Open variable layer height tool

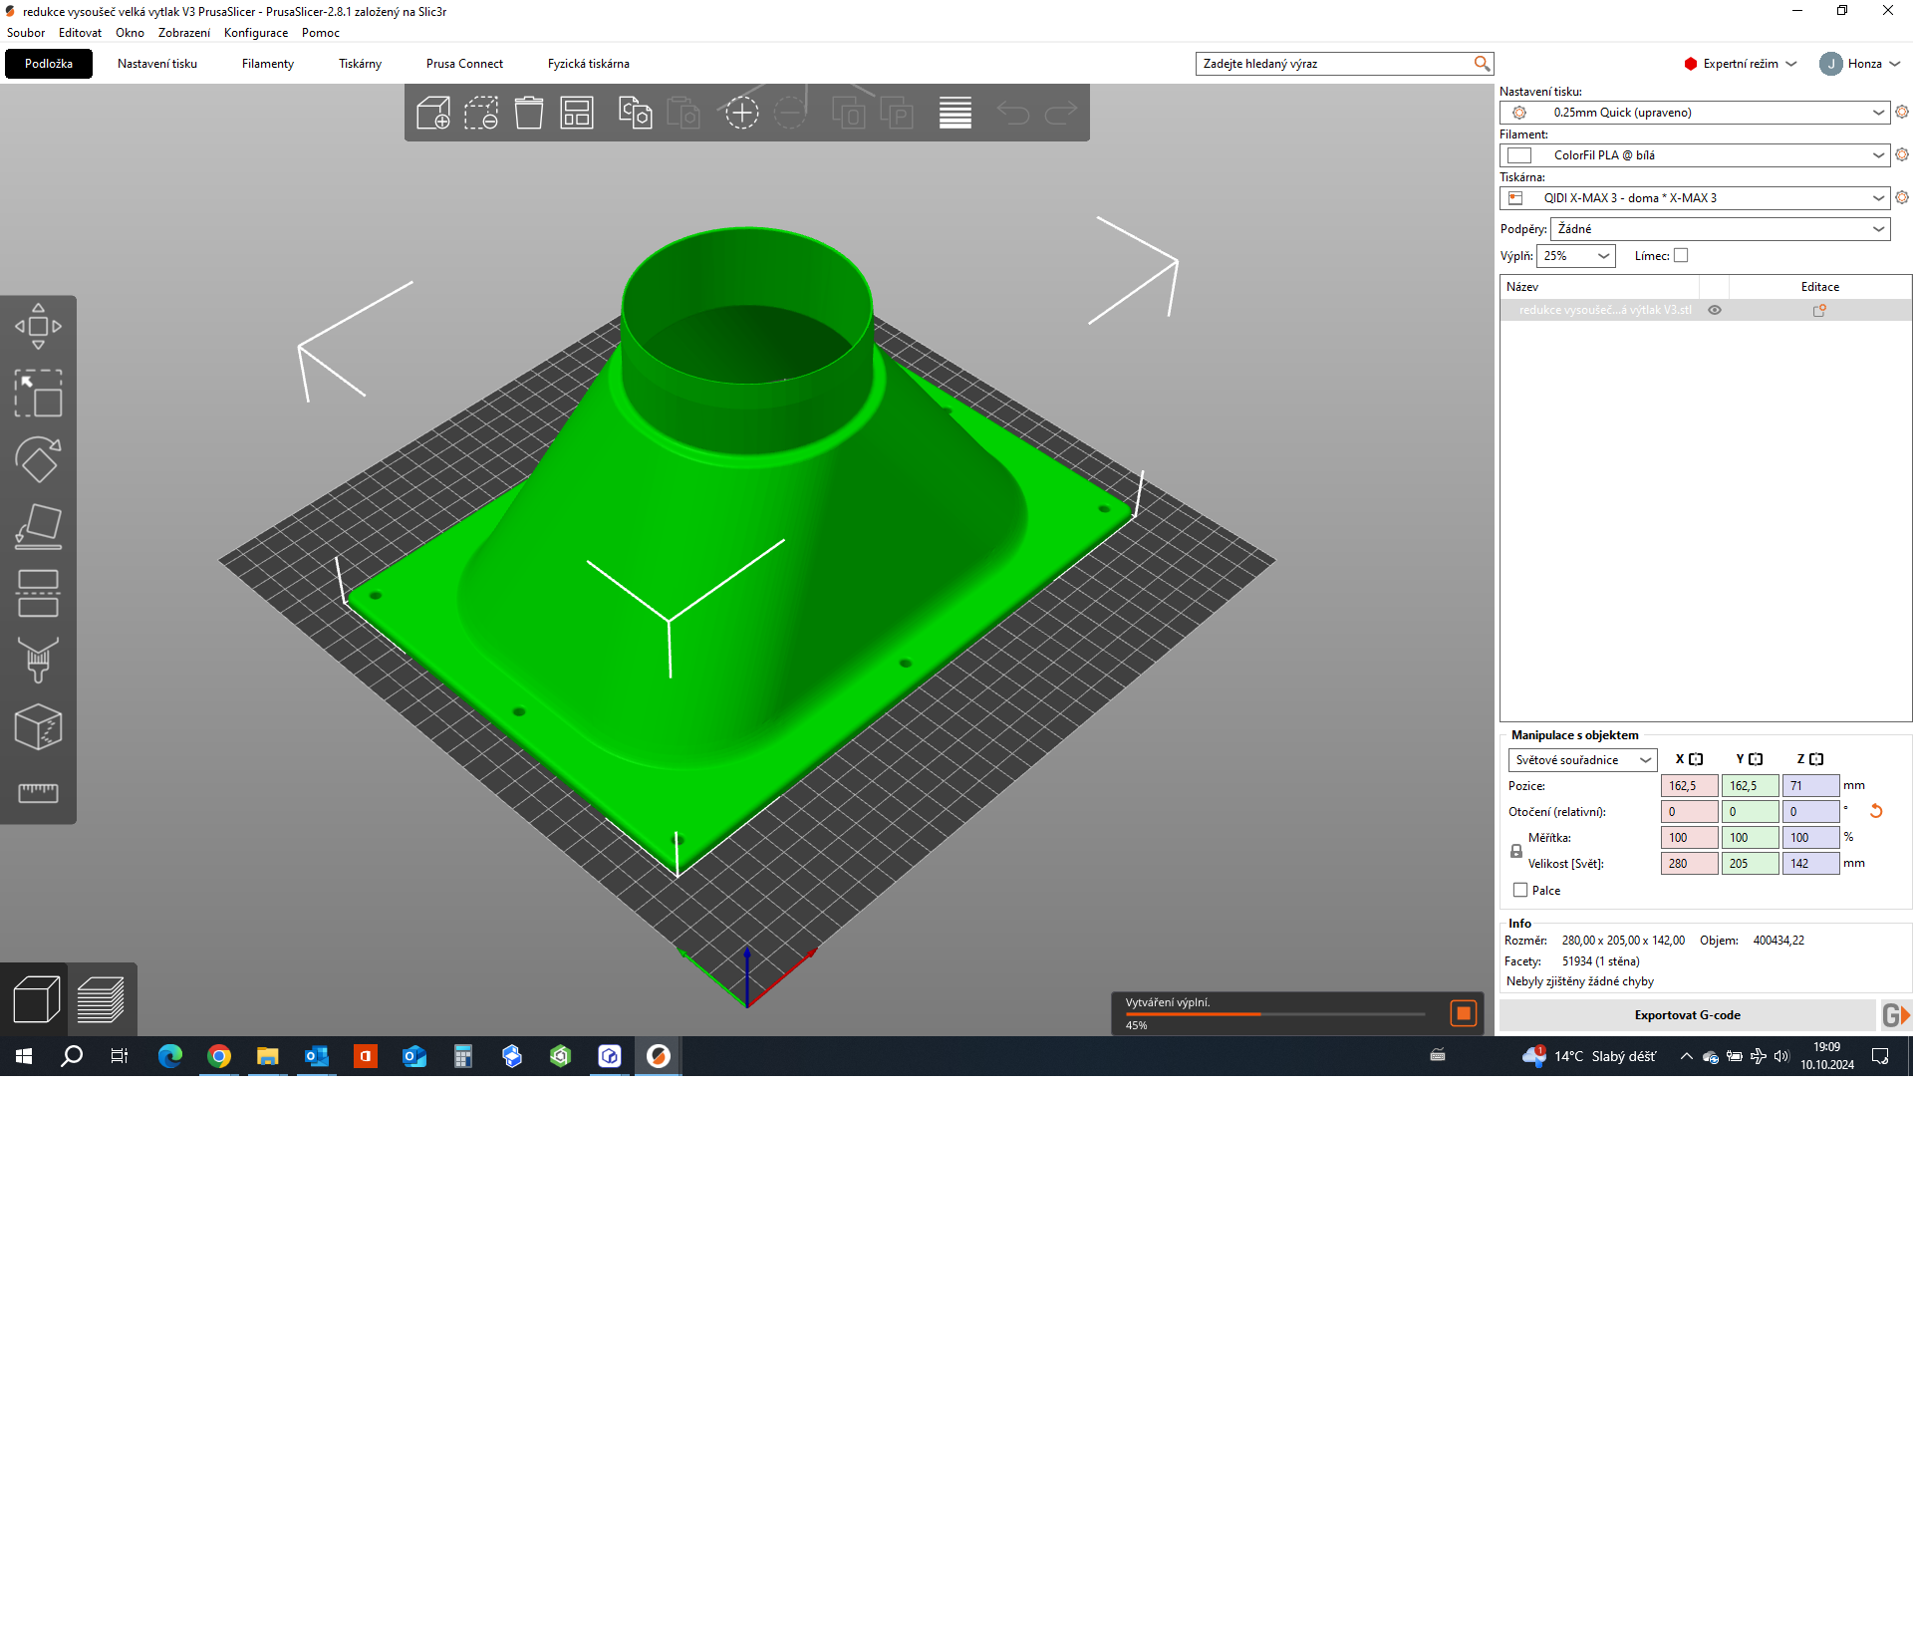click(955, 113)
